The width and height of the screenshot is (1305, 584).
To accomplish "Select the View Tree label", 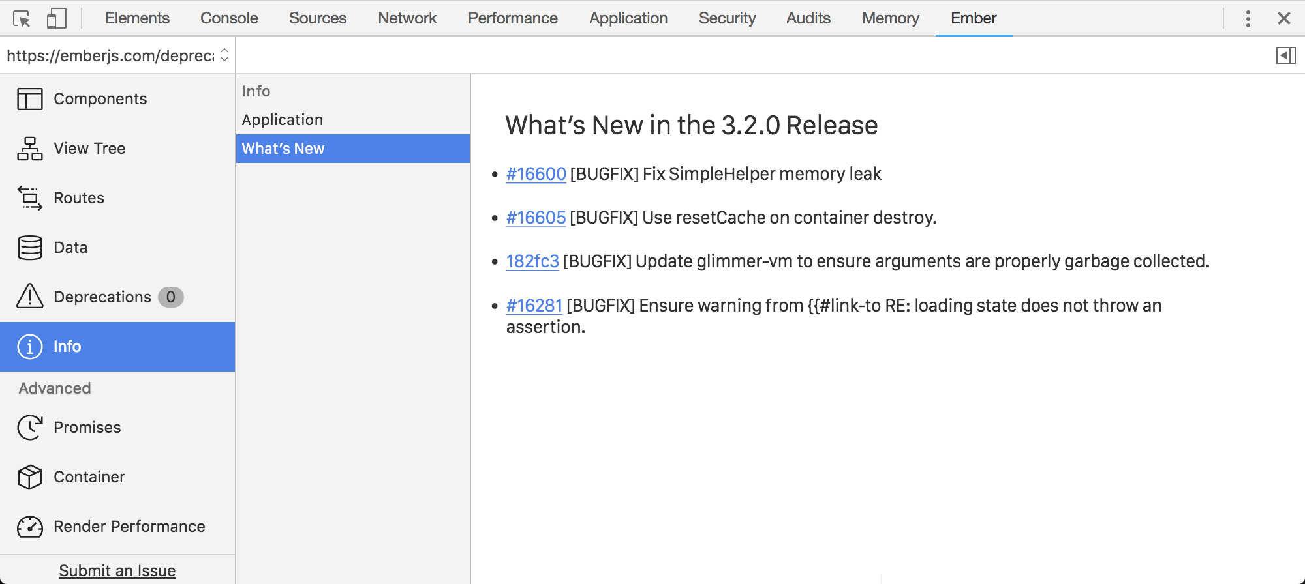I will [89, 149].
